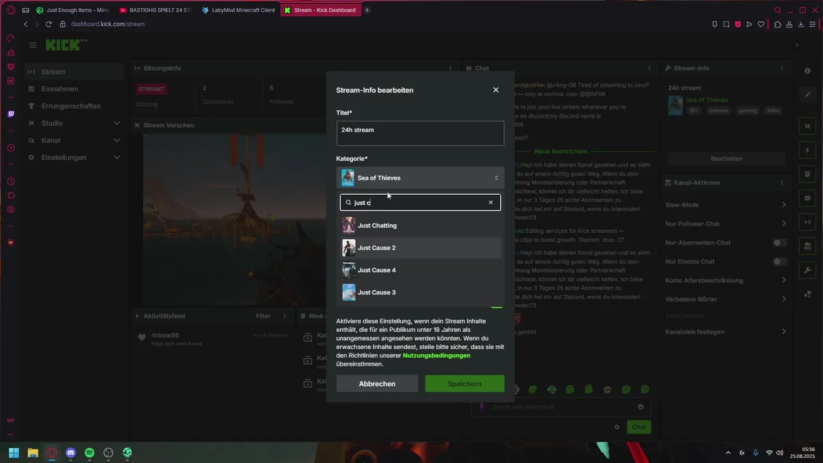Open the browser downloads icon
The width and height of the screenshot is (823, 463).
(801, 24)
